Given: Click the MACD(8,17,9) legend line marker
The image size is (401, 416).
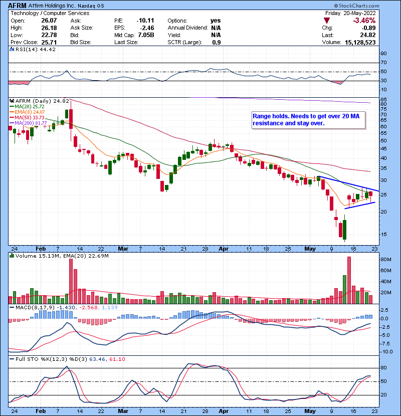Looking at the screenshot, I should [x=12, y=308].
